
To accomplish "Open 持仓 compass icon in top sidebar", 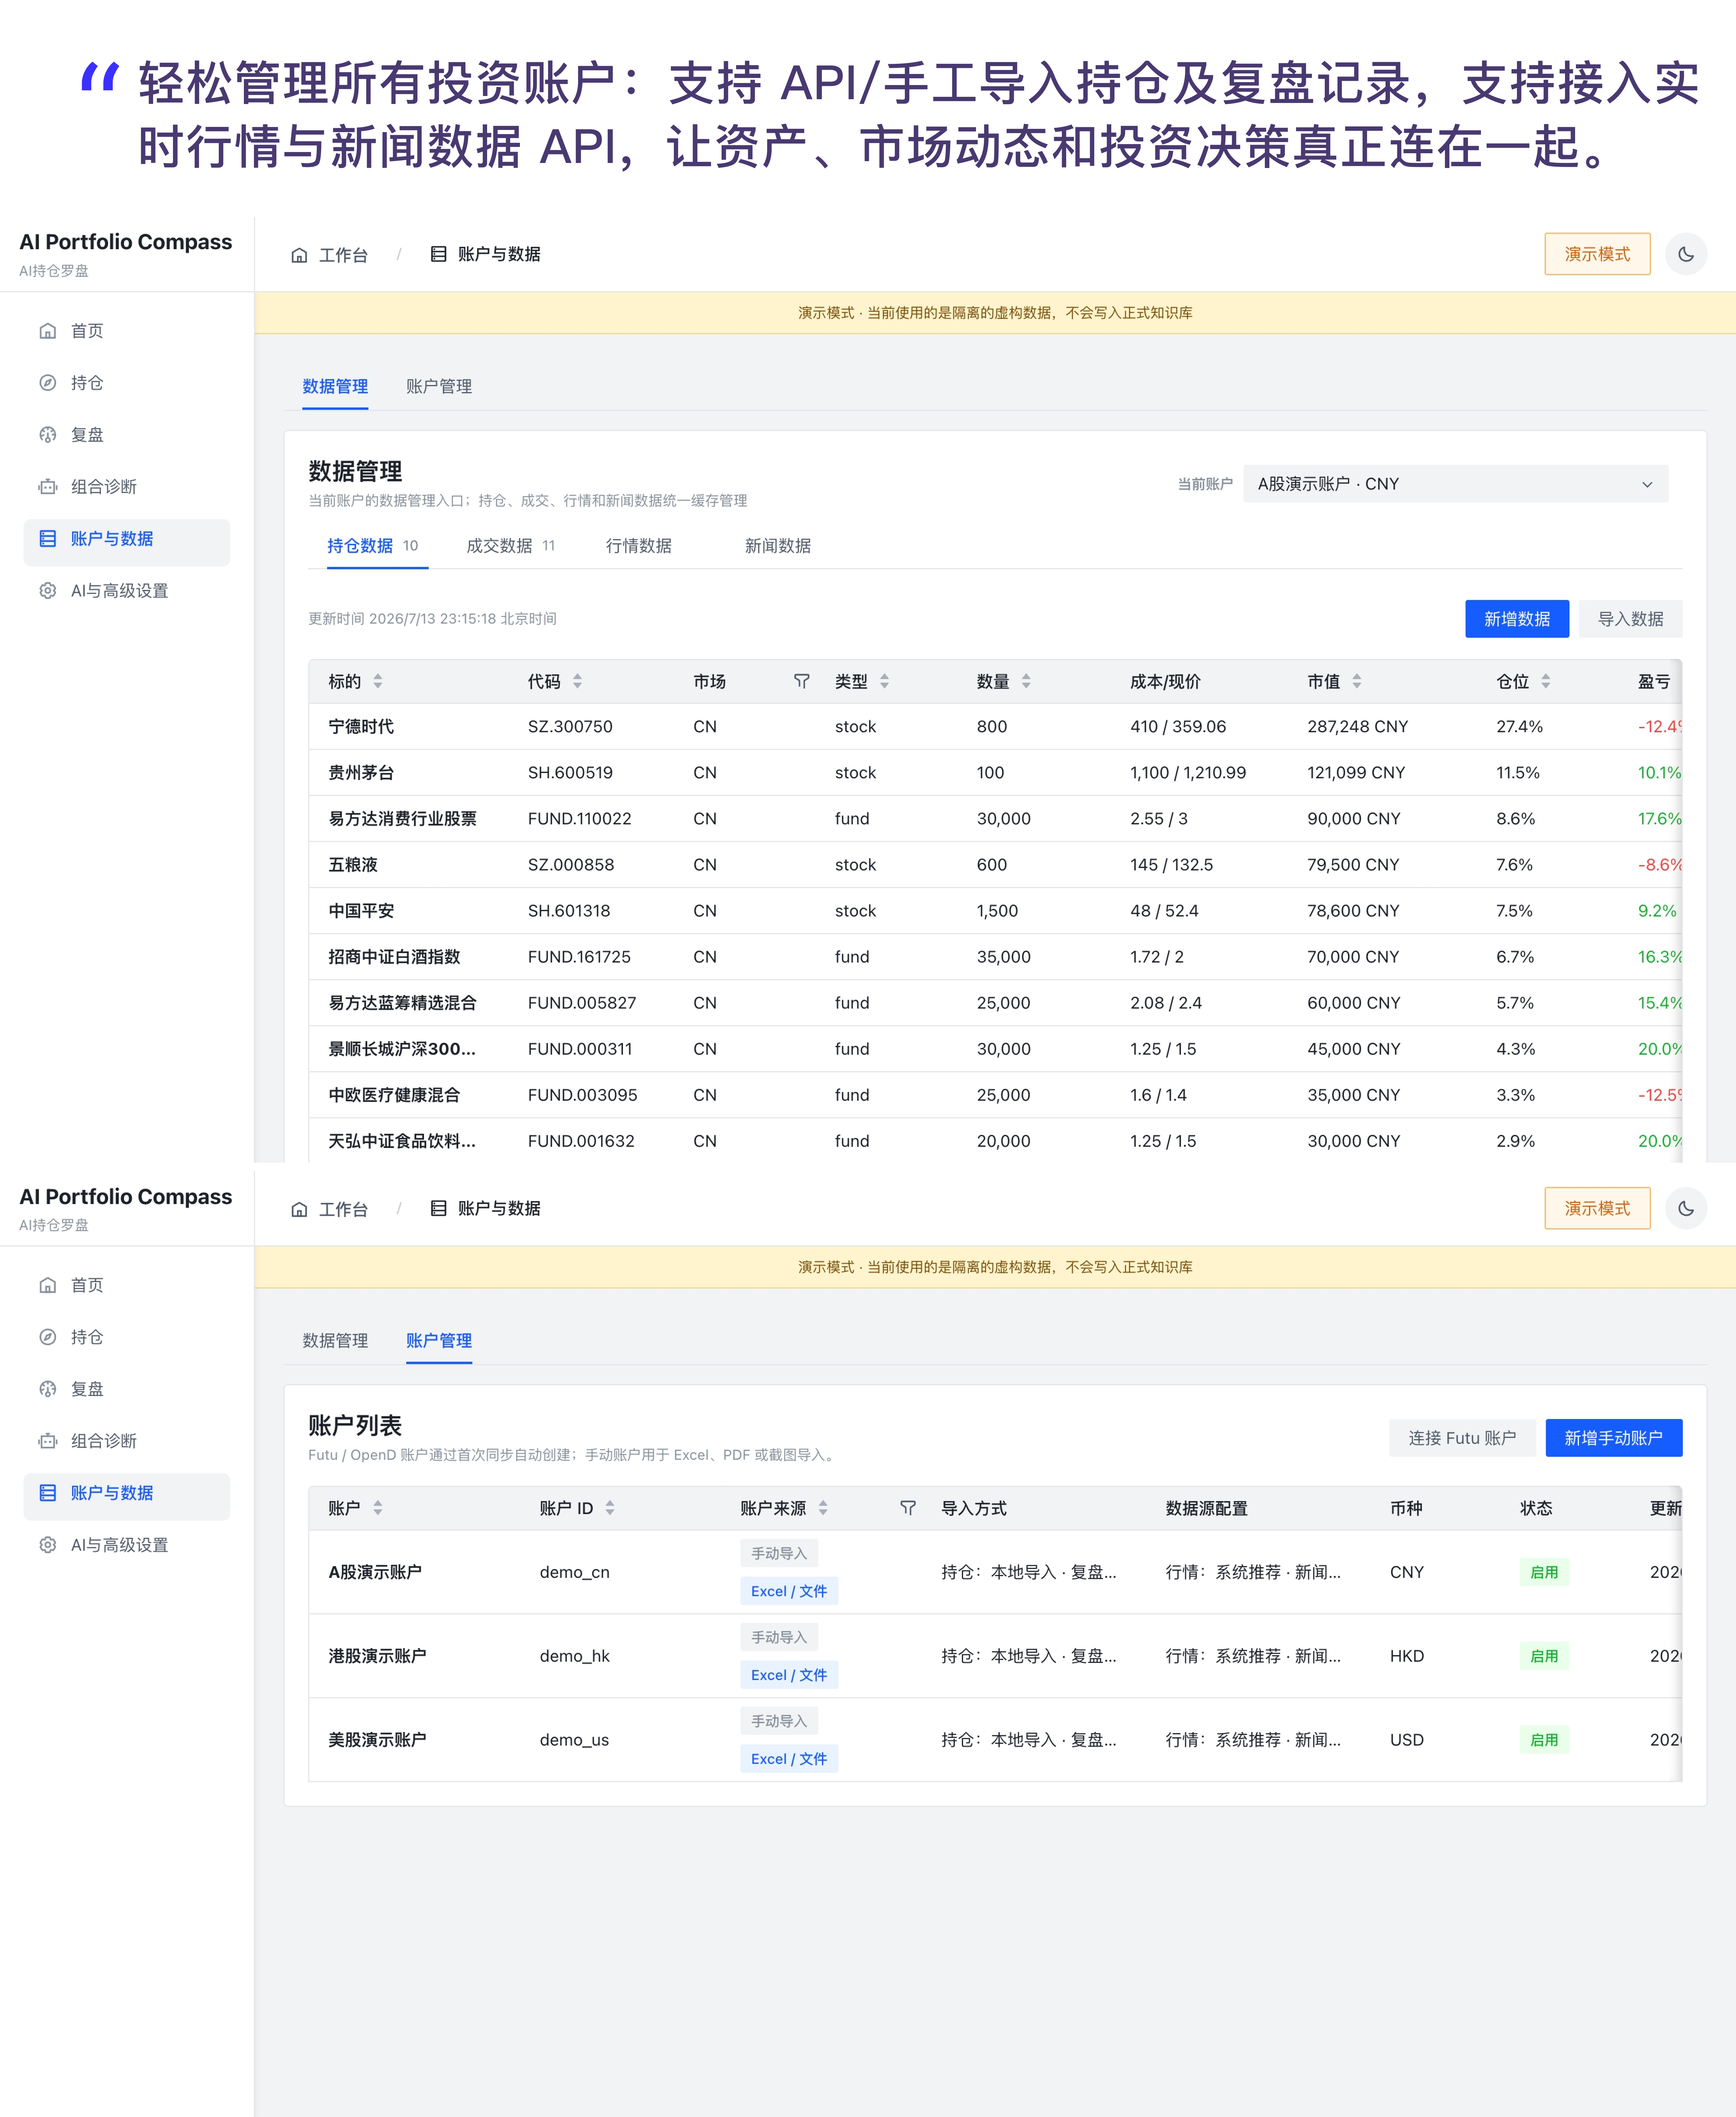I will [48, 383].
